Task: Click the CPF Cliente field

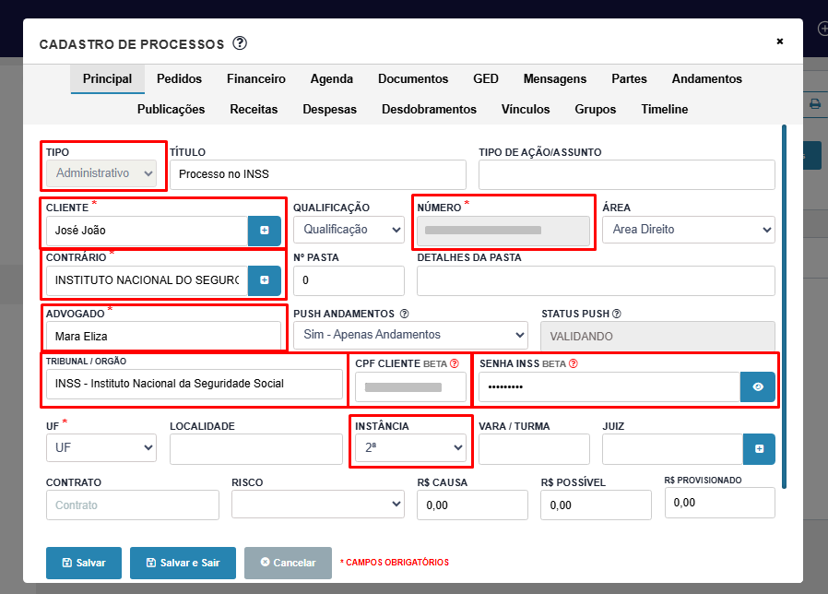Action: (411, 386)
